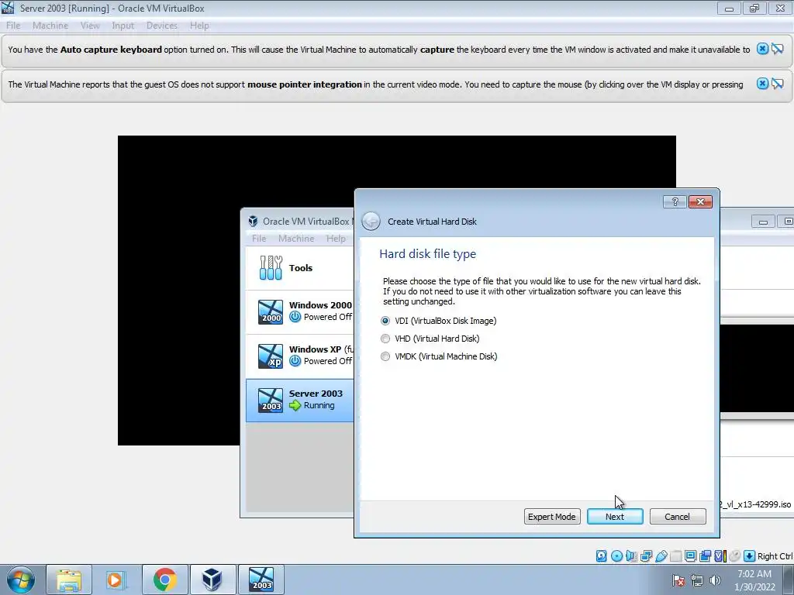Close the Create Virtual Hard Disk dialog
The image size is (794, 595).
(x=700, y=202)
